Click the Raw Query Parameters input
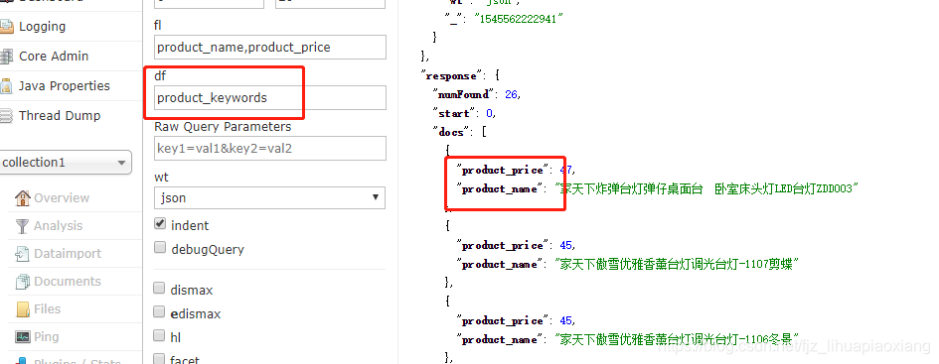 [269, 148]
